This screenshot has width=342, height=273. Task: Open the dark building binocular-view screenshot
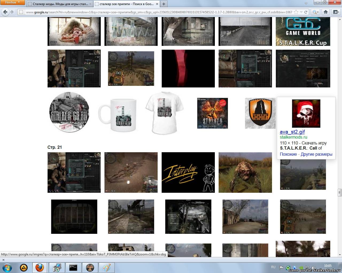pos(74,216)
